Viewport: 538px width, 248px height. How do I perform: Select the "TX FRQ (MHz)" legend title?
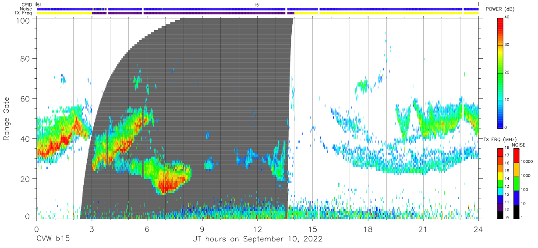pos(500,139)
